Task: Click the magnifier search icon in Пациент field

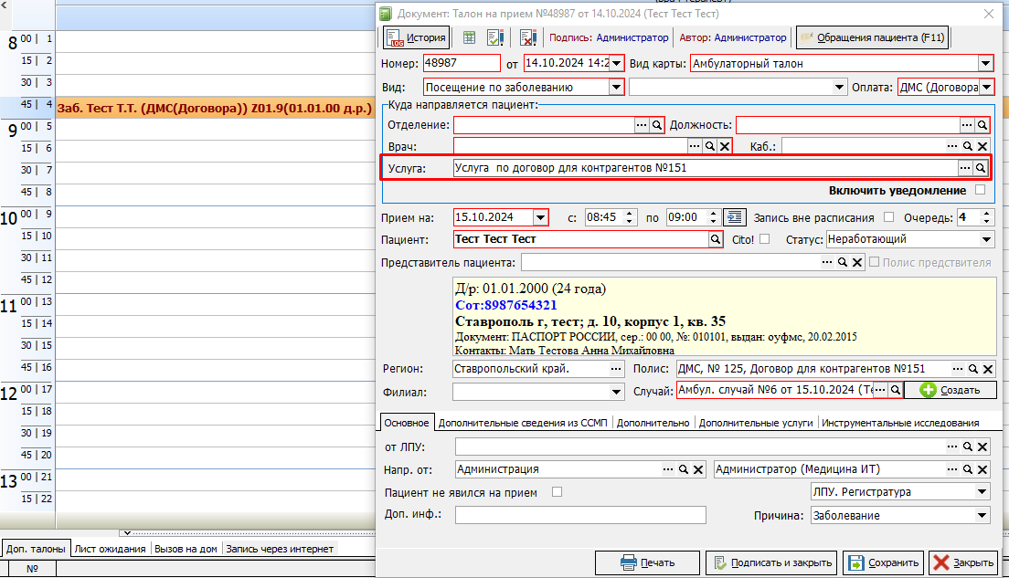Action: click(x=717, y=239)
